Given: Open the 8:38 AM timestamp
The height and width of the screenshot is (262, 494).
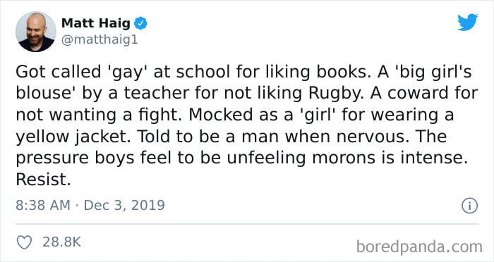Looking at the screenshot, I should pos(43,206).
